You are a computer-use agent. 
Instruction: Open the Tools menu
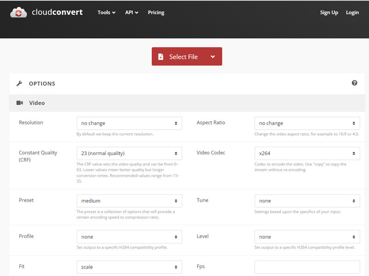(107, 12)
